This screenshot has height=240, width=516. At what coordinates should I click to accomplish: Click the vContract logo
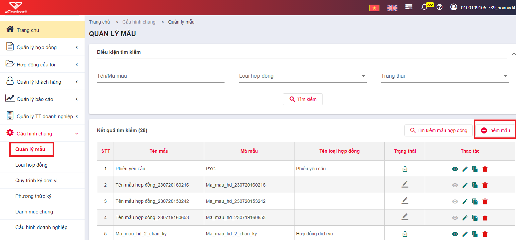(x=16, y=8)
